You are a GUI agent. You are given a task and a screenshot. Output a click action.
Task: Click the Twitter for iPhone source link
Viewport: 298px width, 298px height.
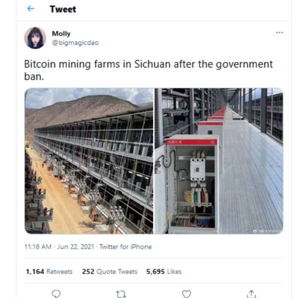click(126, 247)
